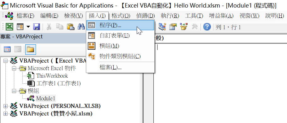Expand VBAProject (贊贊小屋.xlsm)
Image resolution: width=287 pixels, height=123 pixels.
[x=6, y=114]
